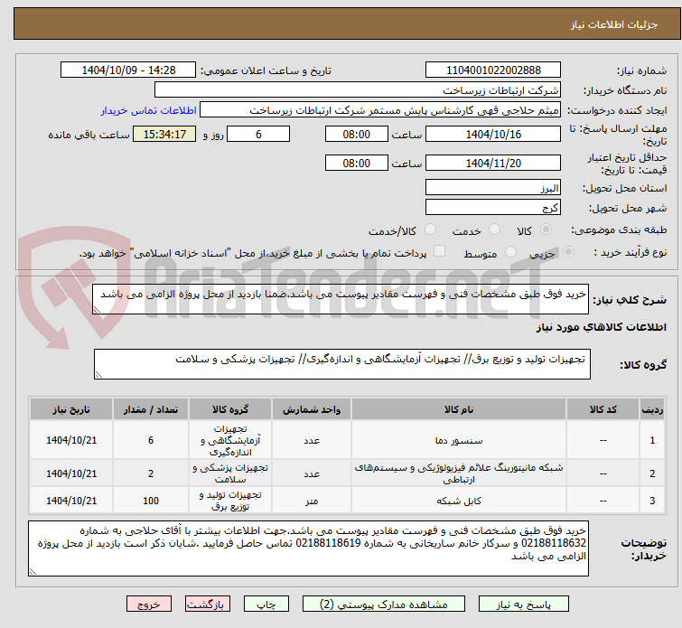
Task: Click the نام دستگاه خریدار field
Action: (358, 90)
